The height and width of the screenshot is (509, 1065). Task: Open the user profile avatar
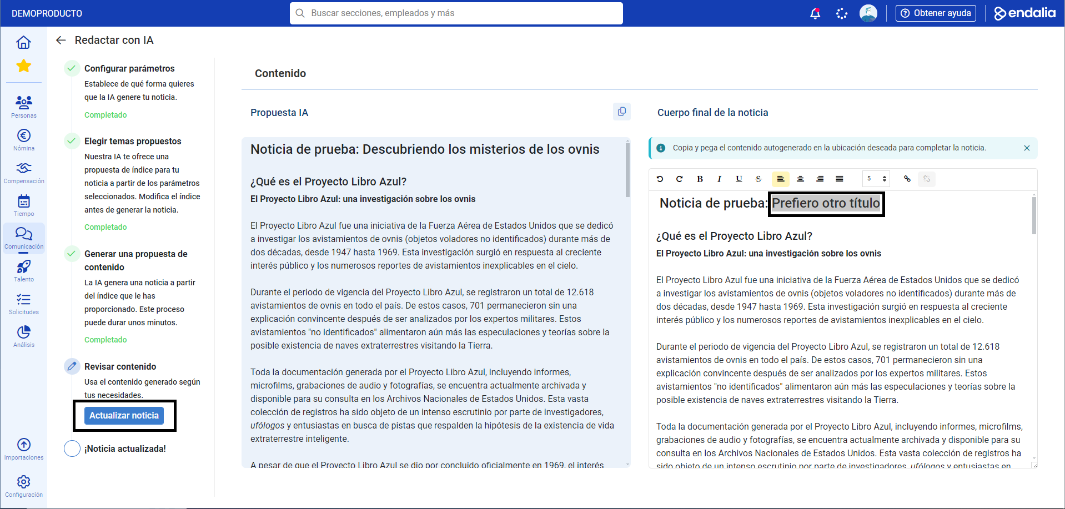[x=868, y=13]
